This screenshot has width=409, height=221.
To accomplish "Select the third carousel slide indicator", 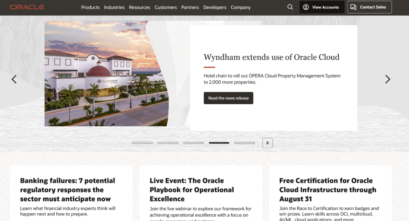I will tap(193, 143).
